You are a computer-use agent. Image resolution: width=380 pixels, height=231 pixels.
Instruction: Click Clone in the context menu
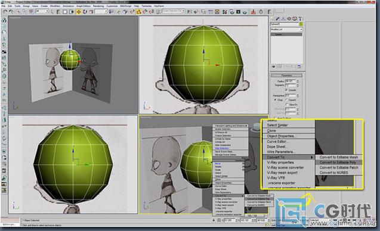click(271, 130)
